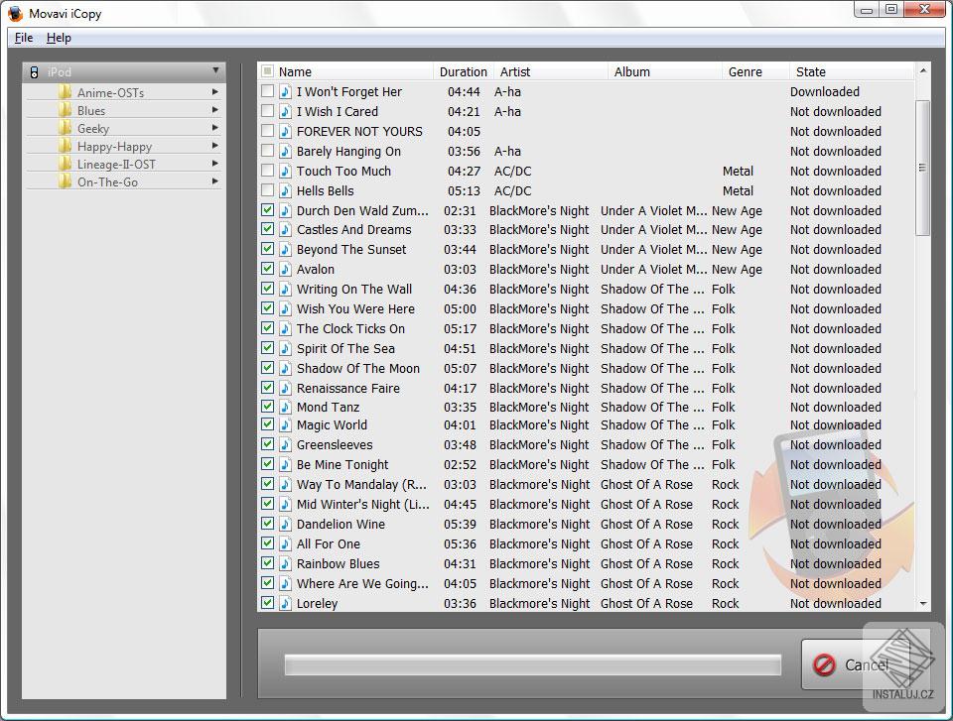Check the box for Hells Bells
Screen dimensions: 953x721
coord(267,190)
